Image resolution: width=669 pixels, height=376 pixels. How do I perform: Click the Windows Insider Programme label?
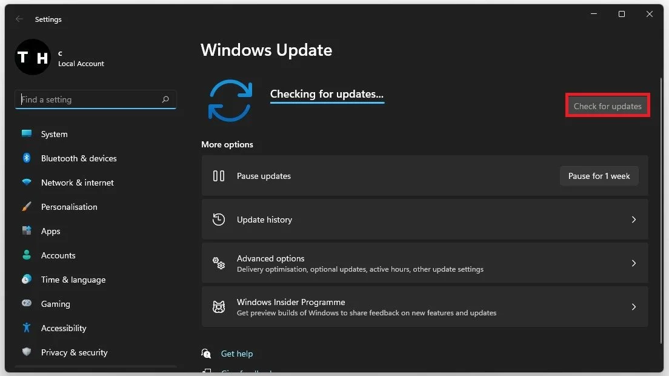pos(291,302)
